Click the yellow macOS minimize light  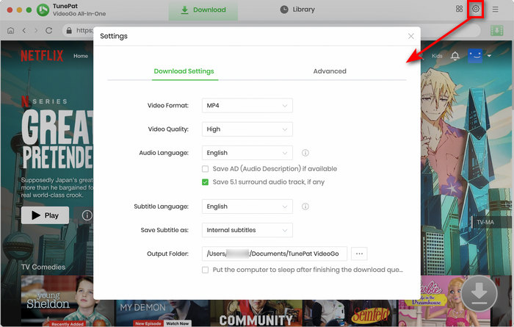tap(19, 10)
